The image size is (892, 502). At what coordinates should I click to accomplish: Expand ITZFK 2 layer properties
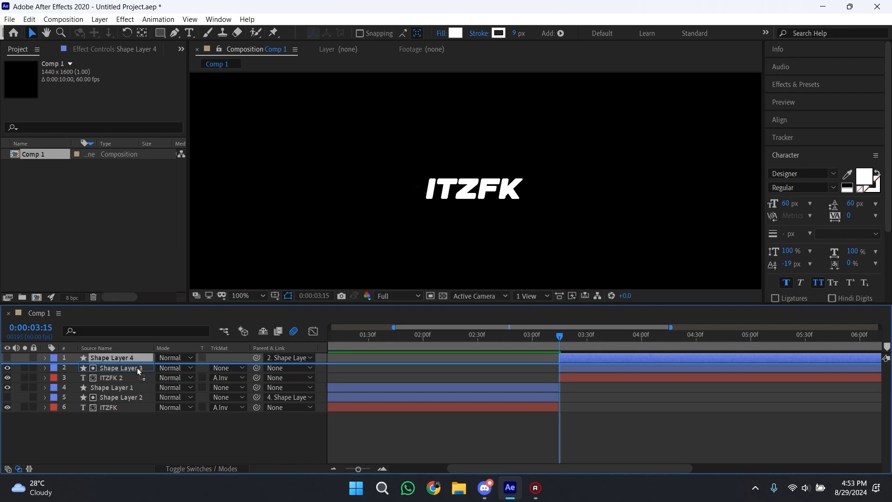[x=45, y=378]
